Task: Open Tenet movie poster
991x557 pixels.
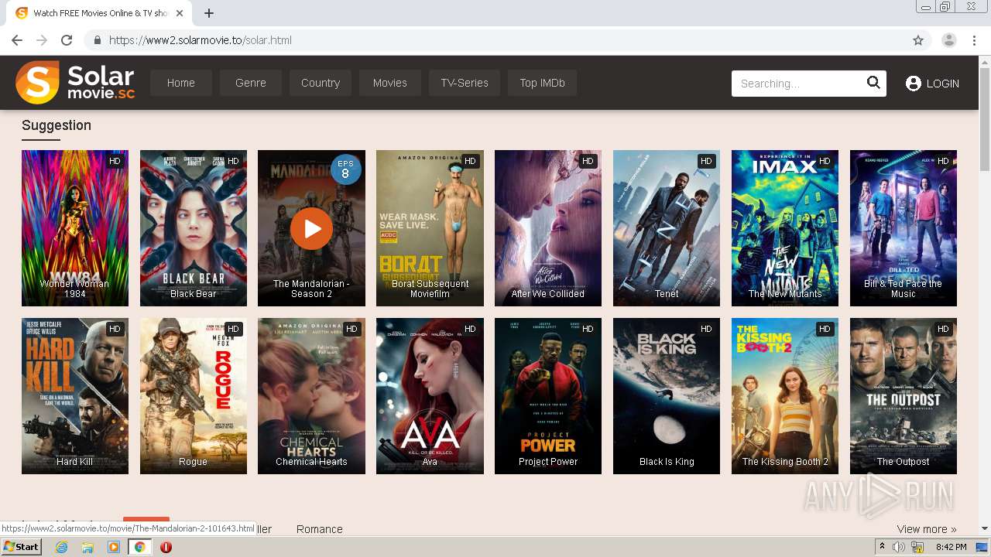Action: (x=667, y=228)
